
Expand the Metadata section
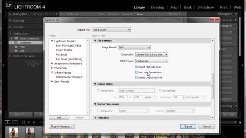[x=95, y=118]
